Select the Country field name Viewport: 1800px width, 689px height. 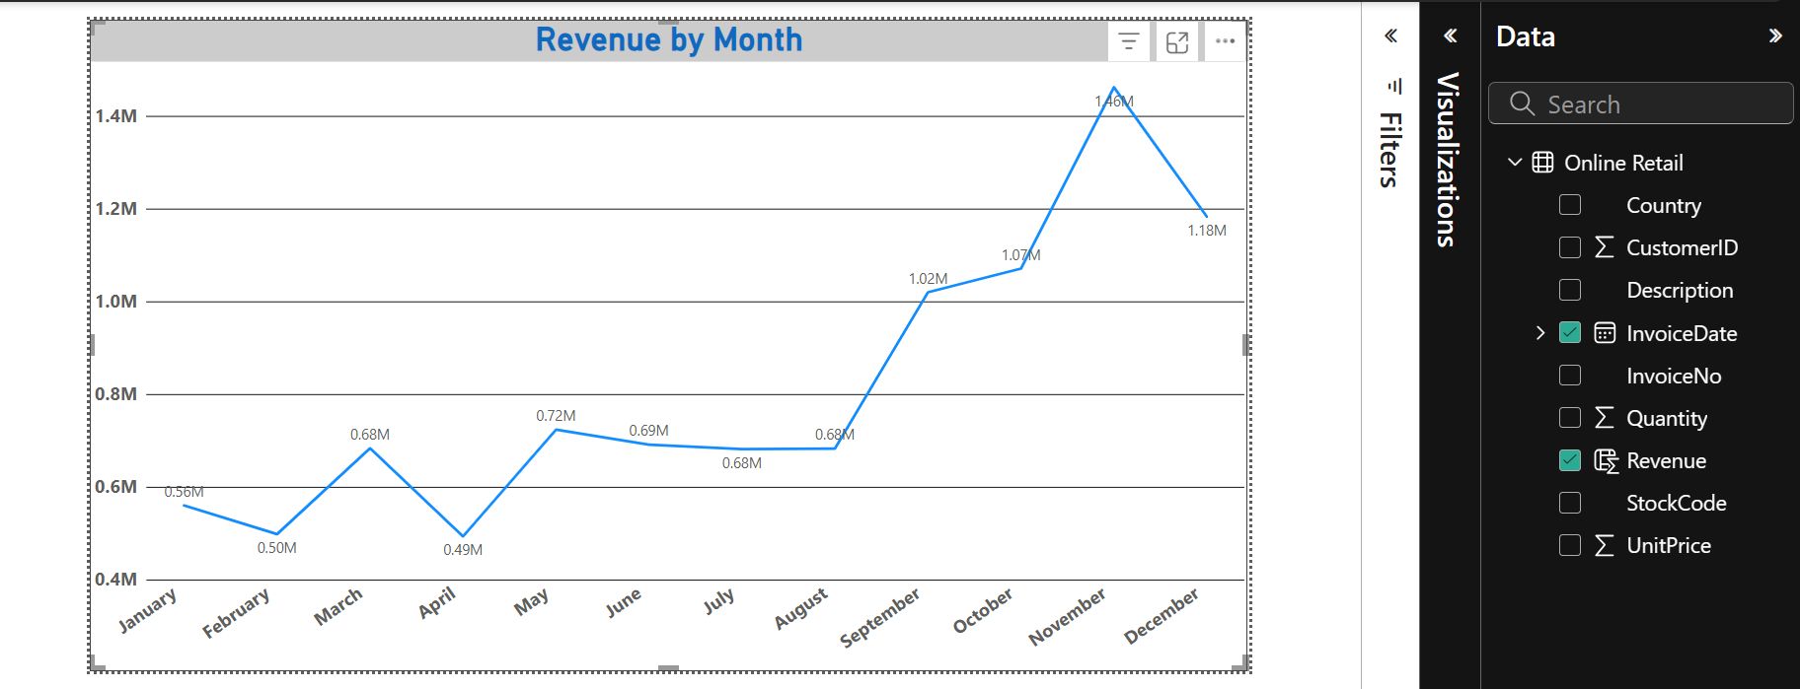pos(1664,205)
